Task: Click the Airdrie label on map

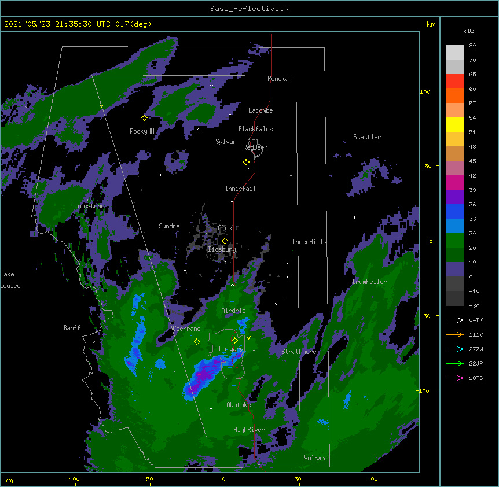Action: tap(233, 311)
